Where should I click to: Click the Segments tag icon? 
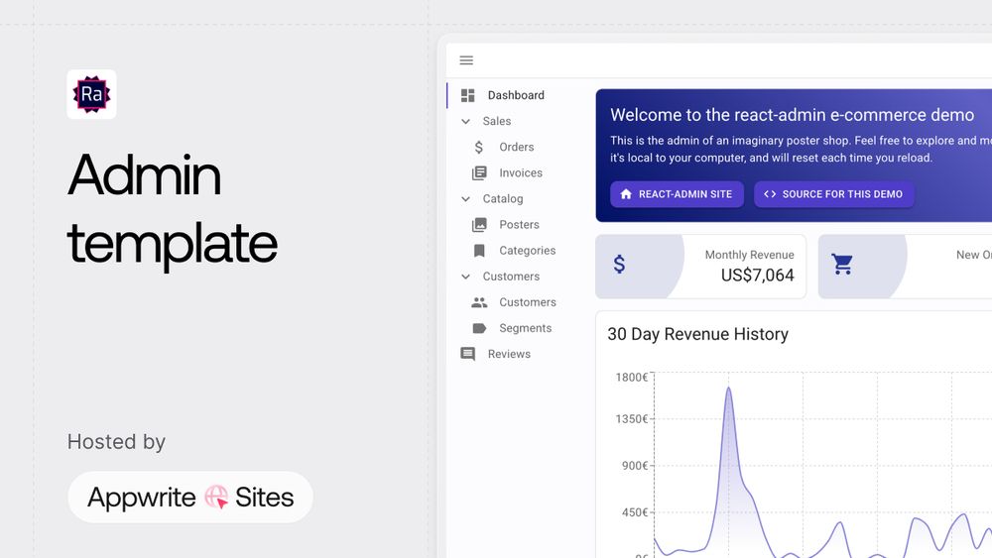479,329
